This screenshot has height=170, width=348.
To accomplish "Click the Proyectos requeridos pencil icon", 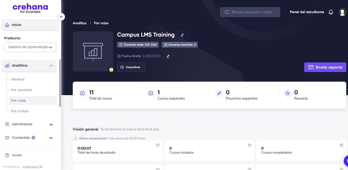I will [x=219, y=93].
